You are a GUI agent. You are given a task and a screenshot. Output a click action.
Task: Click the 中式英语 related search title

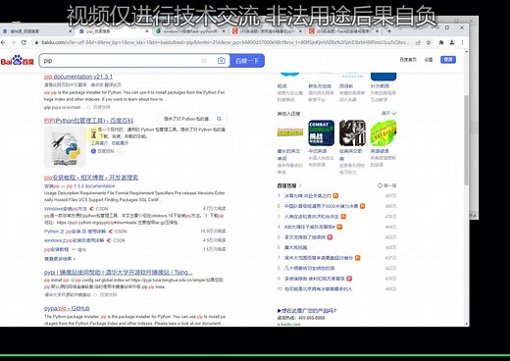[318, 151]
